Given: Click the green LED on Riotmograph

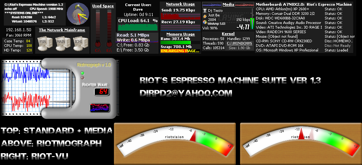Looking at the screenshot, I should [x=82, y=73].
